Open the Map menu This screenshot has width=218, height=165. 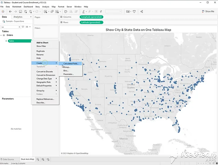click(x=54, y=7)
